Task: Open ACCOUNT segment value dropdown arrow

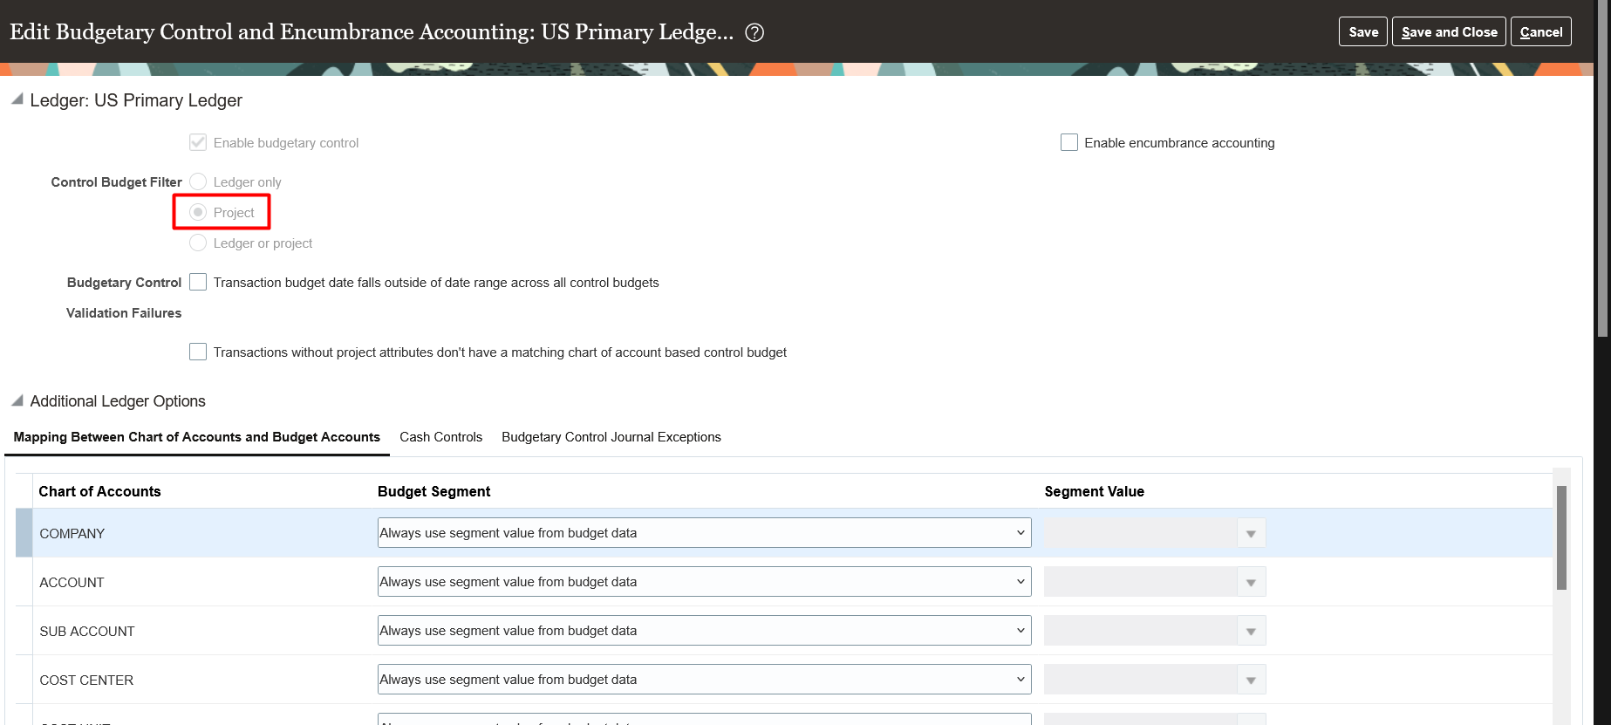Action: [x=1251, y=582]
